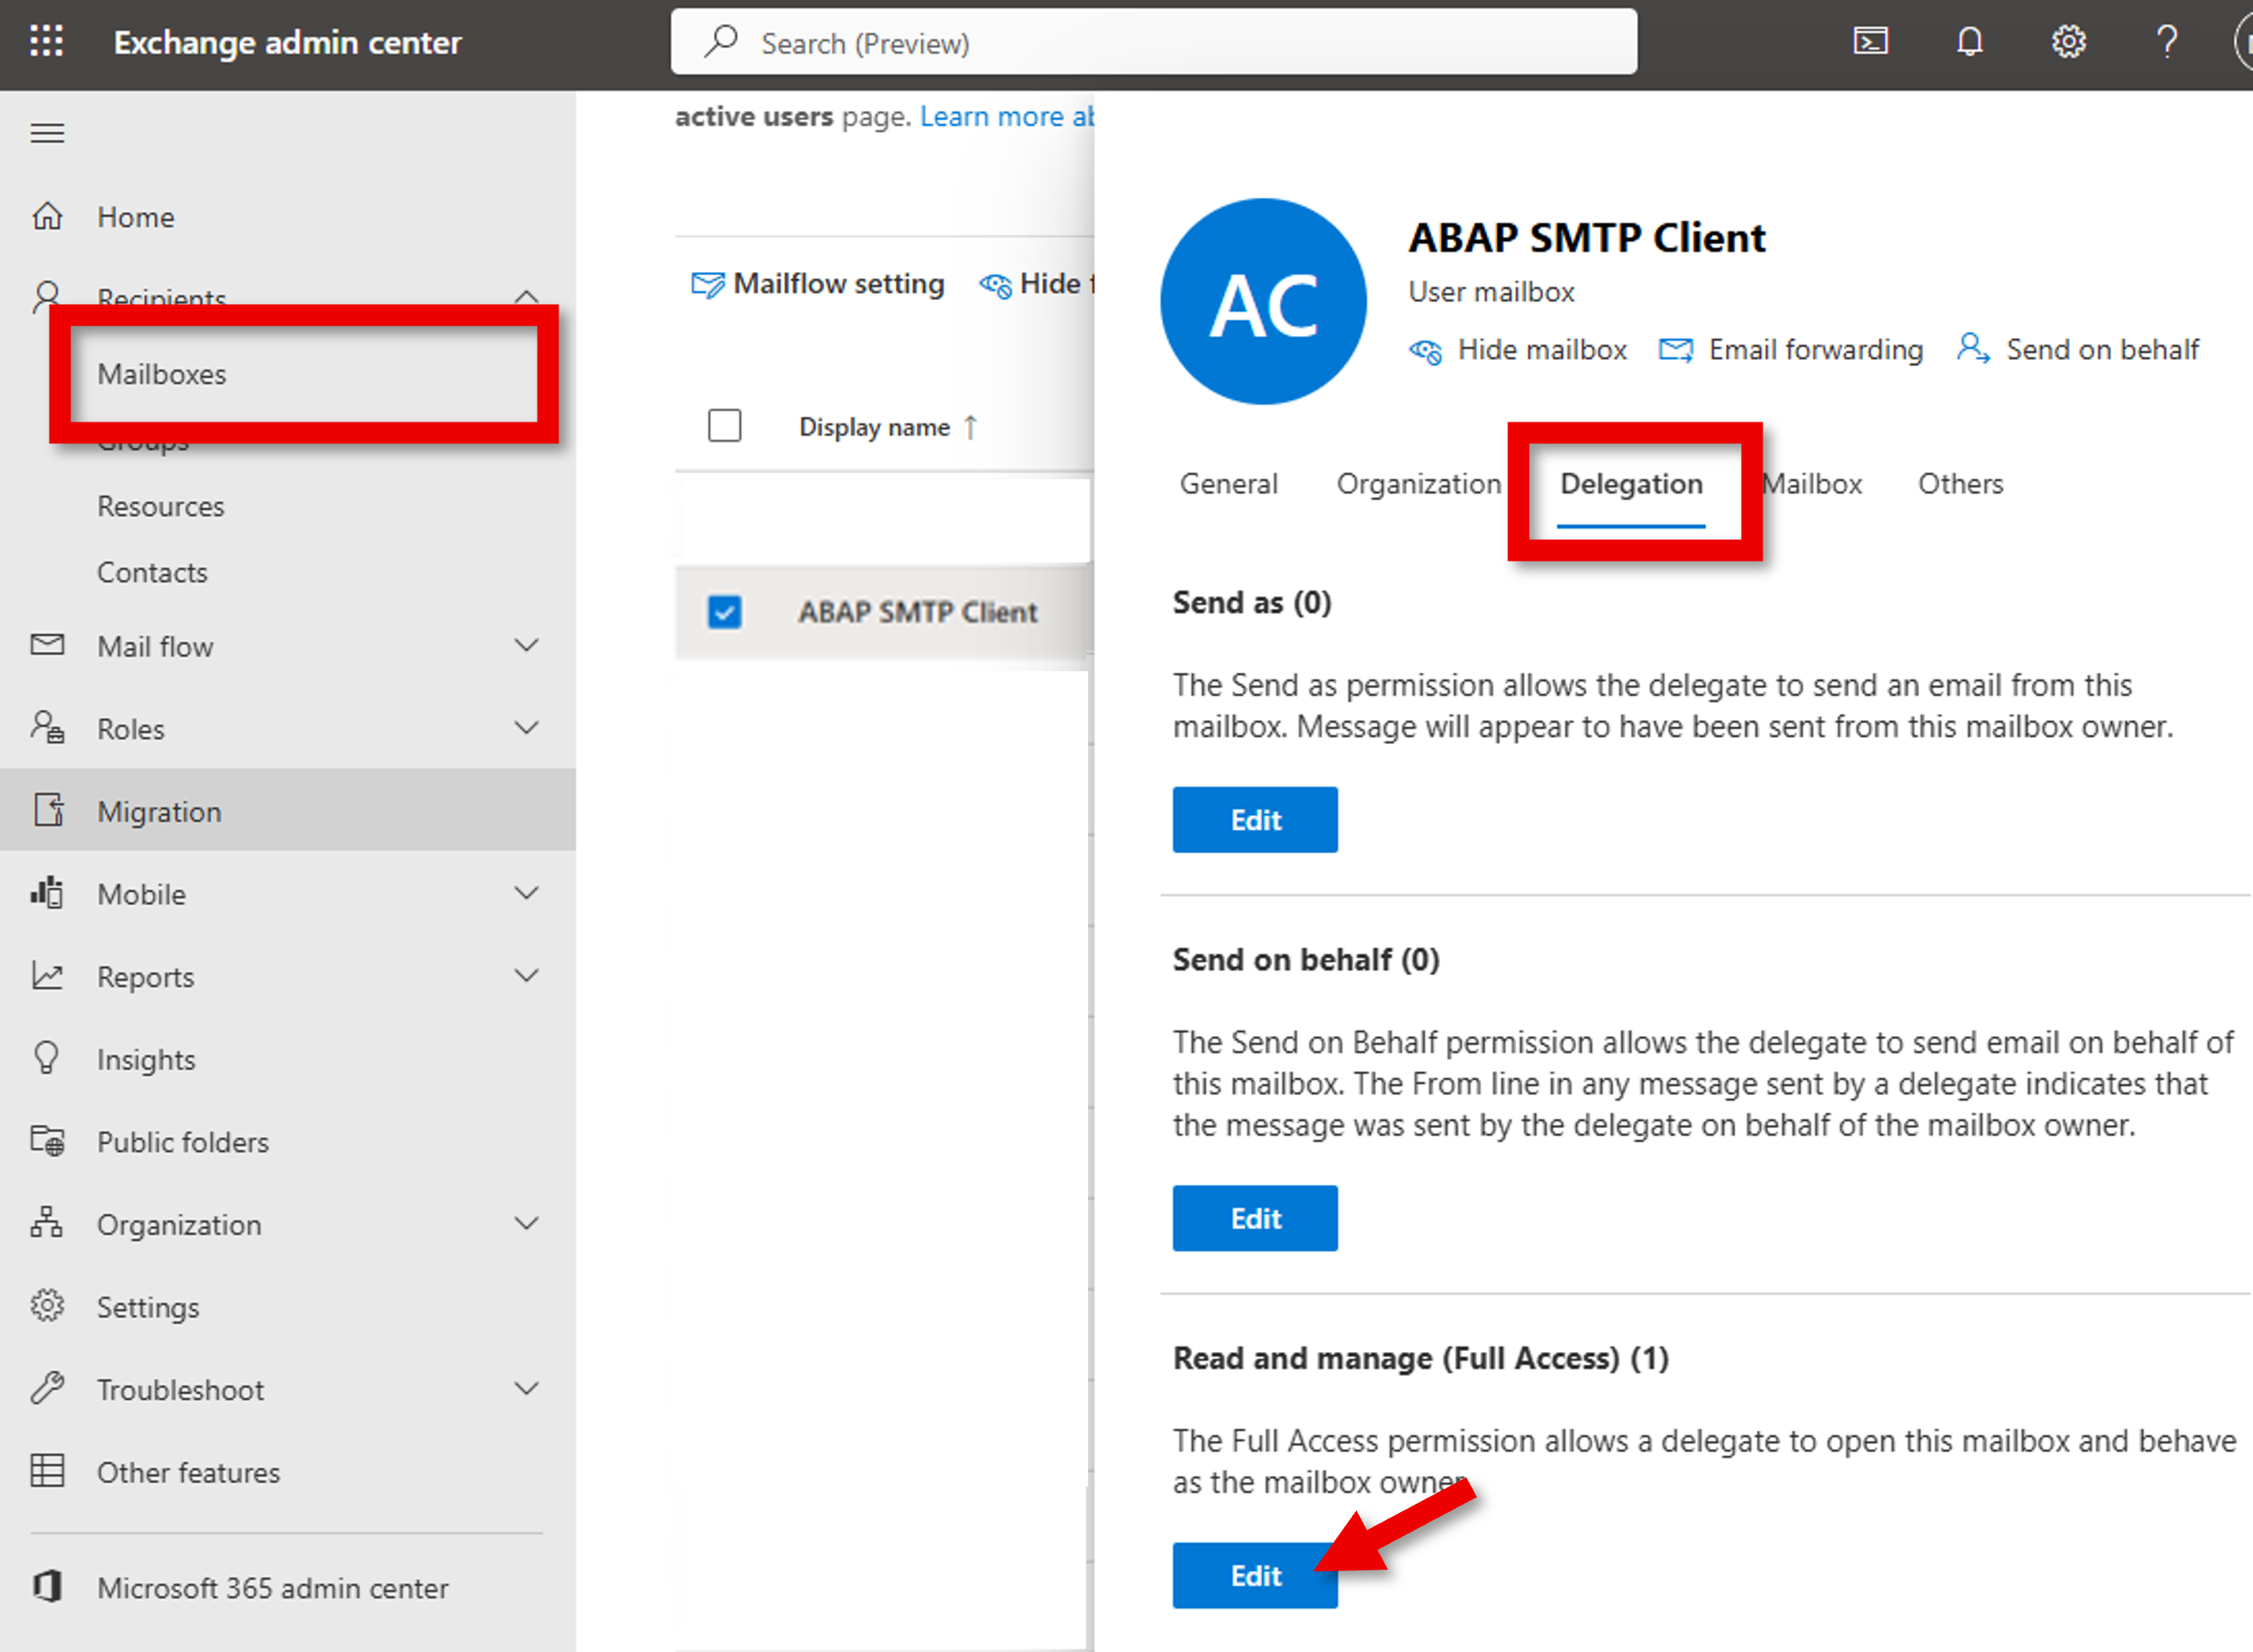Click the Microsoft 365 Office icon

pyautogui.click(x=47, y=1586)
